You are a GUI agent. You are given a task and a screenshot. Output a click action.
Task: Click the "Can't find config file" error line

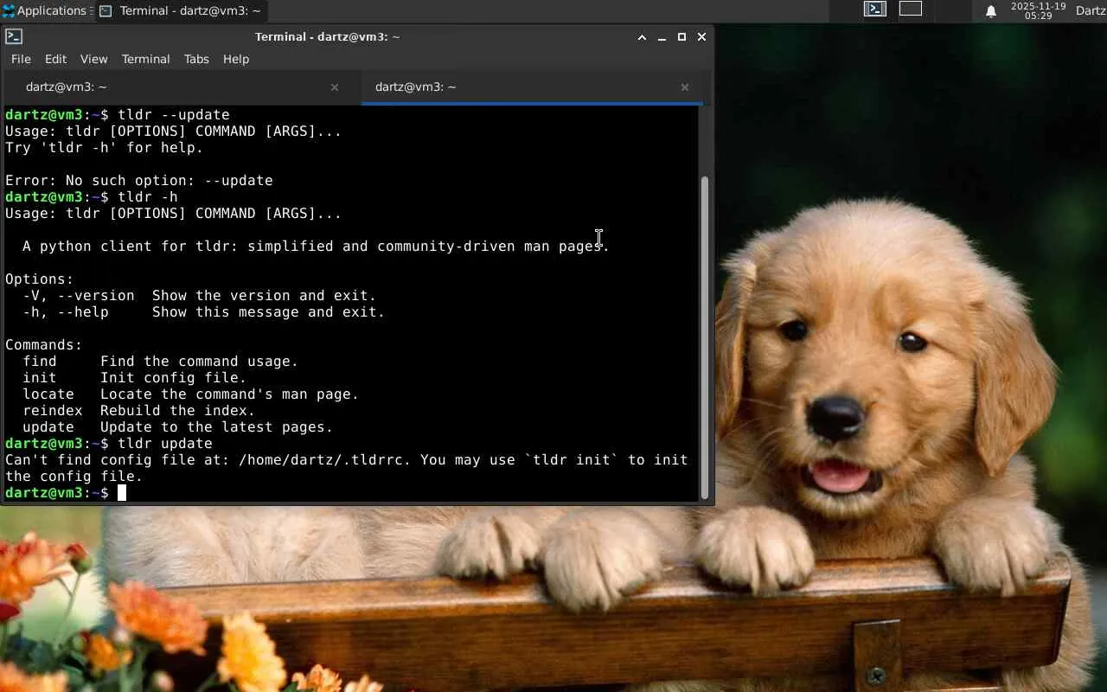(x=347, y=460)
